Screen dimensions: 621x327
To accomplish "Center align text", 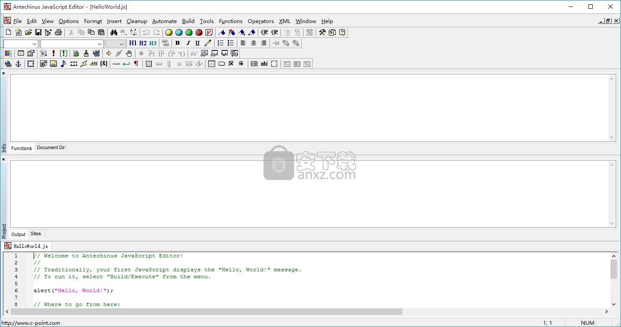I will pyautogui.click(x=253, y=43).
